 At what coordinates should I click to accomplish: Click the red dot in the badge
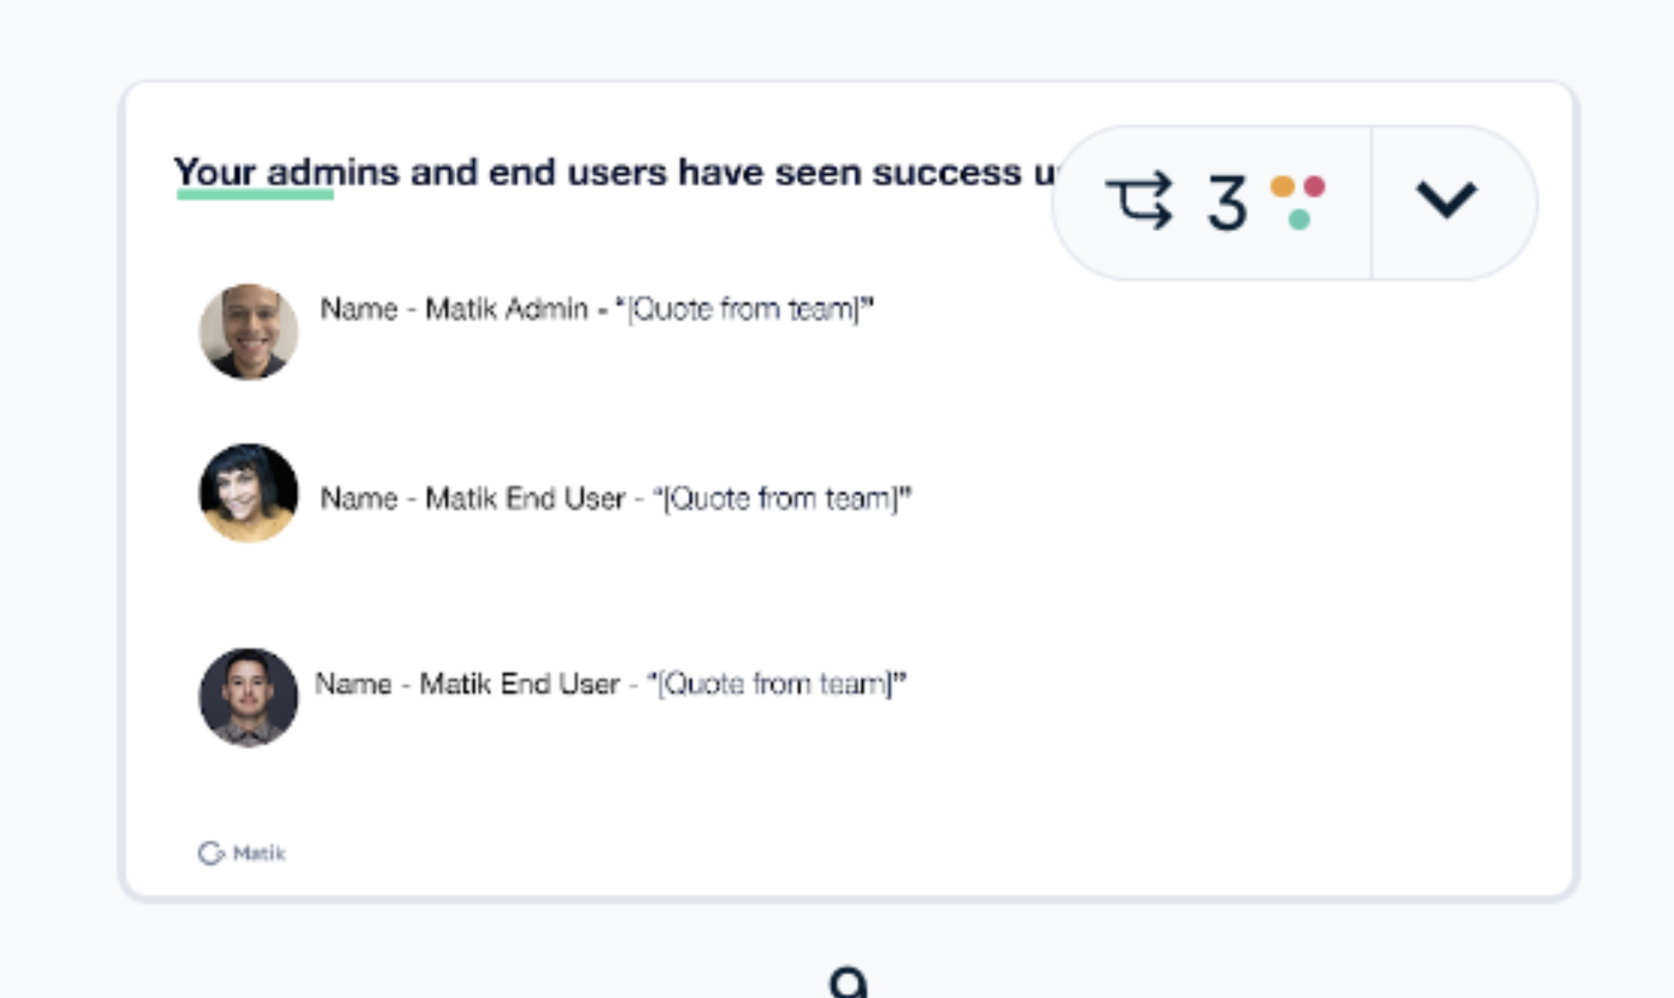[1315, 186]
